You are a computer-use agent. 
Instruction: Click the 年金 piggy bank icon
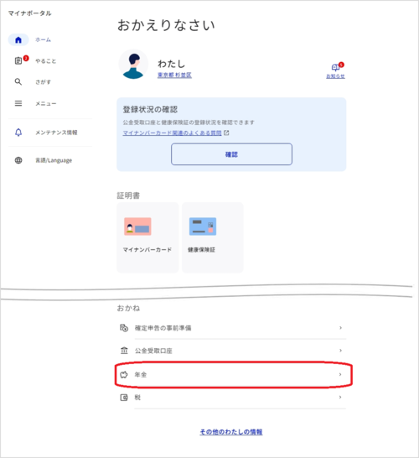point(124,375)
